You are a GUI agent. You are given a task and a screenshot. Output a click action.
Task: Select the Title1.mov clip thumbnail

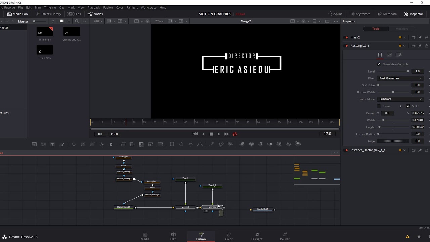[45, 50]
